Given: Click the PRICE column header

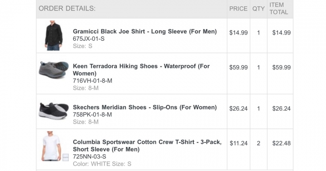Looking at the screenshot, I should coord(238,9).
